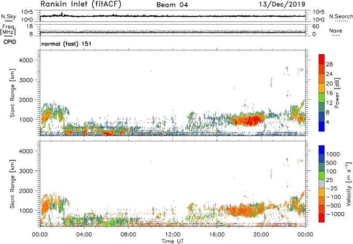This screenshot has height=244, width=353.
Task: Click the "4000" tick in the velocity panel
Action: click(x=26, y=151)
